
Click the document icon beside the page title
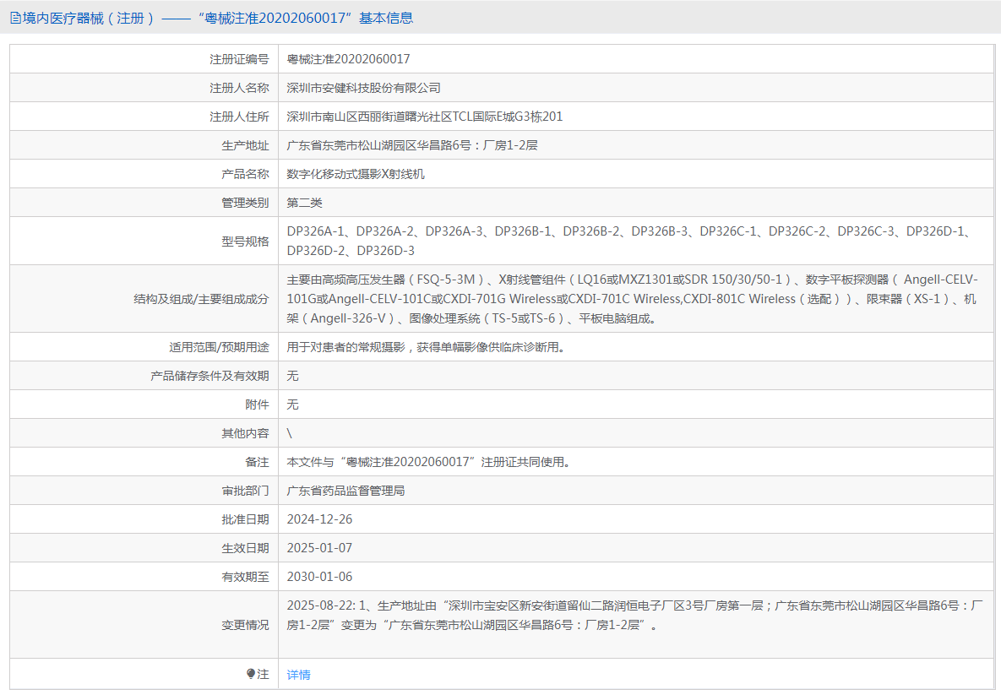pyautogui.click(x=15, y=19)
